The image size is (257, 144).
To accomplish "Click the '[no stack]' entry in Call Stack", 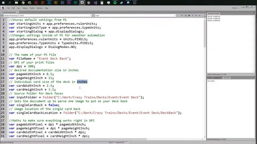I will [x=211, y=81].
